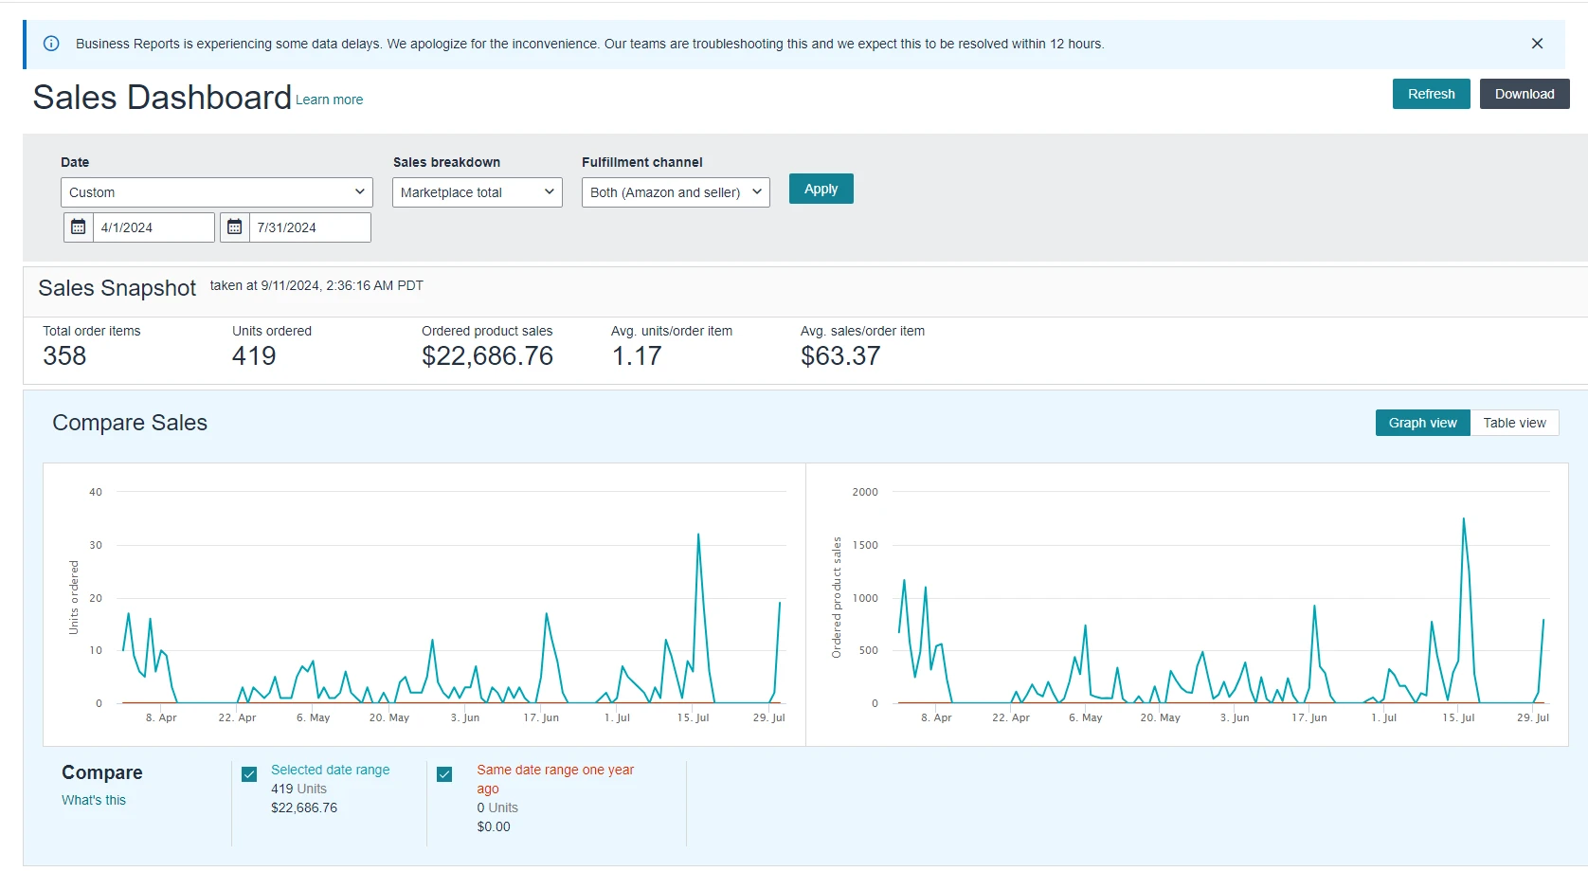
Task: Open the What's this link
Action: [94, 800]
